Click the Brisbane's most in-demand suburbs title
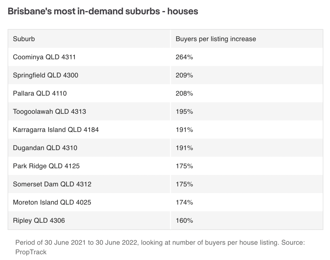This screenshot has width=330, height=260. tap(103, 11)
